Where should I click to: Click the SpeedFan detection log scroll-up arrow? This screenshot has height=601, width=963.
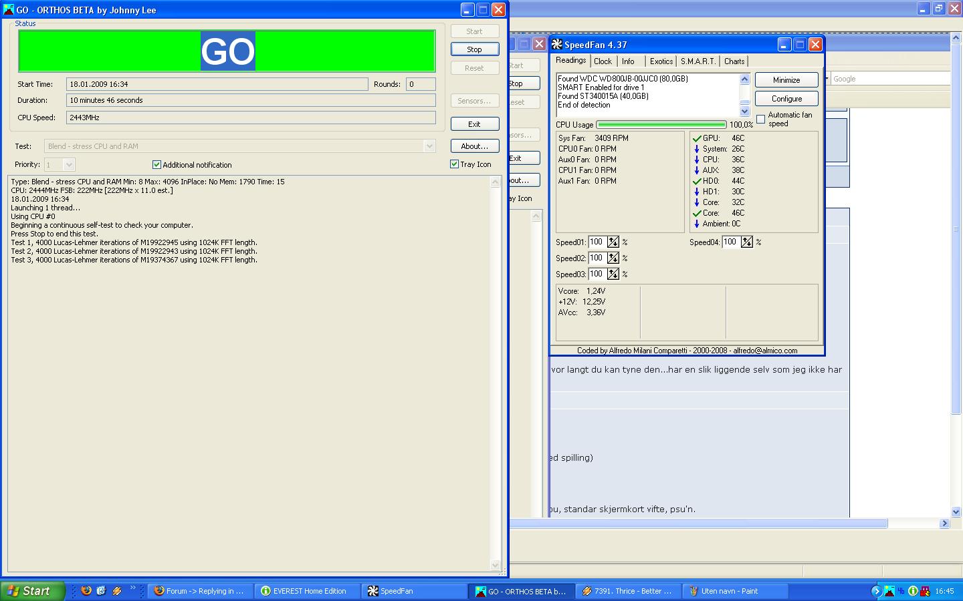click(745, 78)
